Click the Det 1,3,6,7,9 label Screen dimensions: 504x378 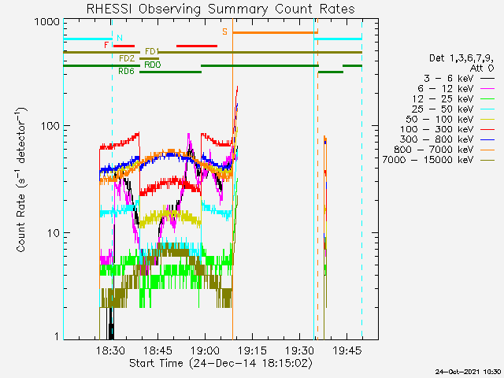pos(461,58)
